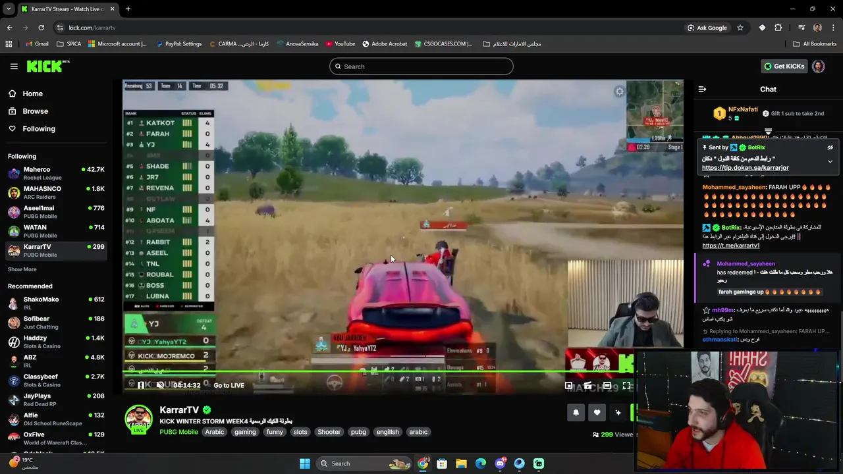843x474 pixels.
Task: Open KarrarTV channel avatar
Action: (138, 420)
